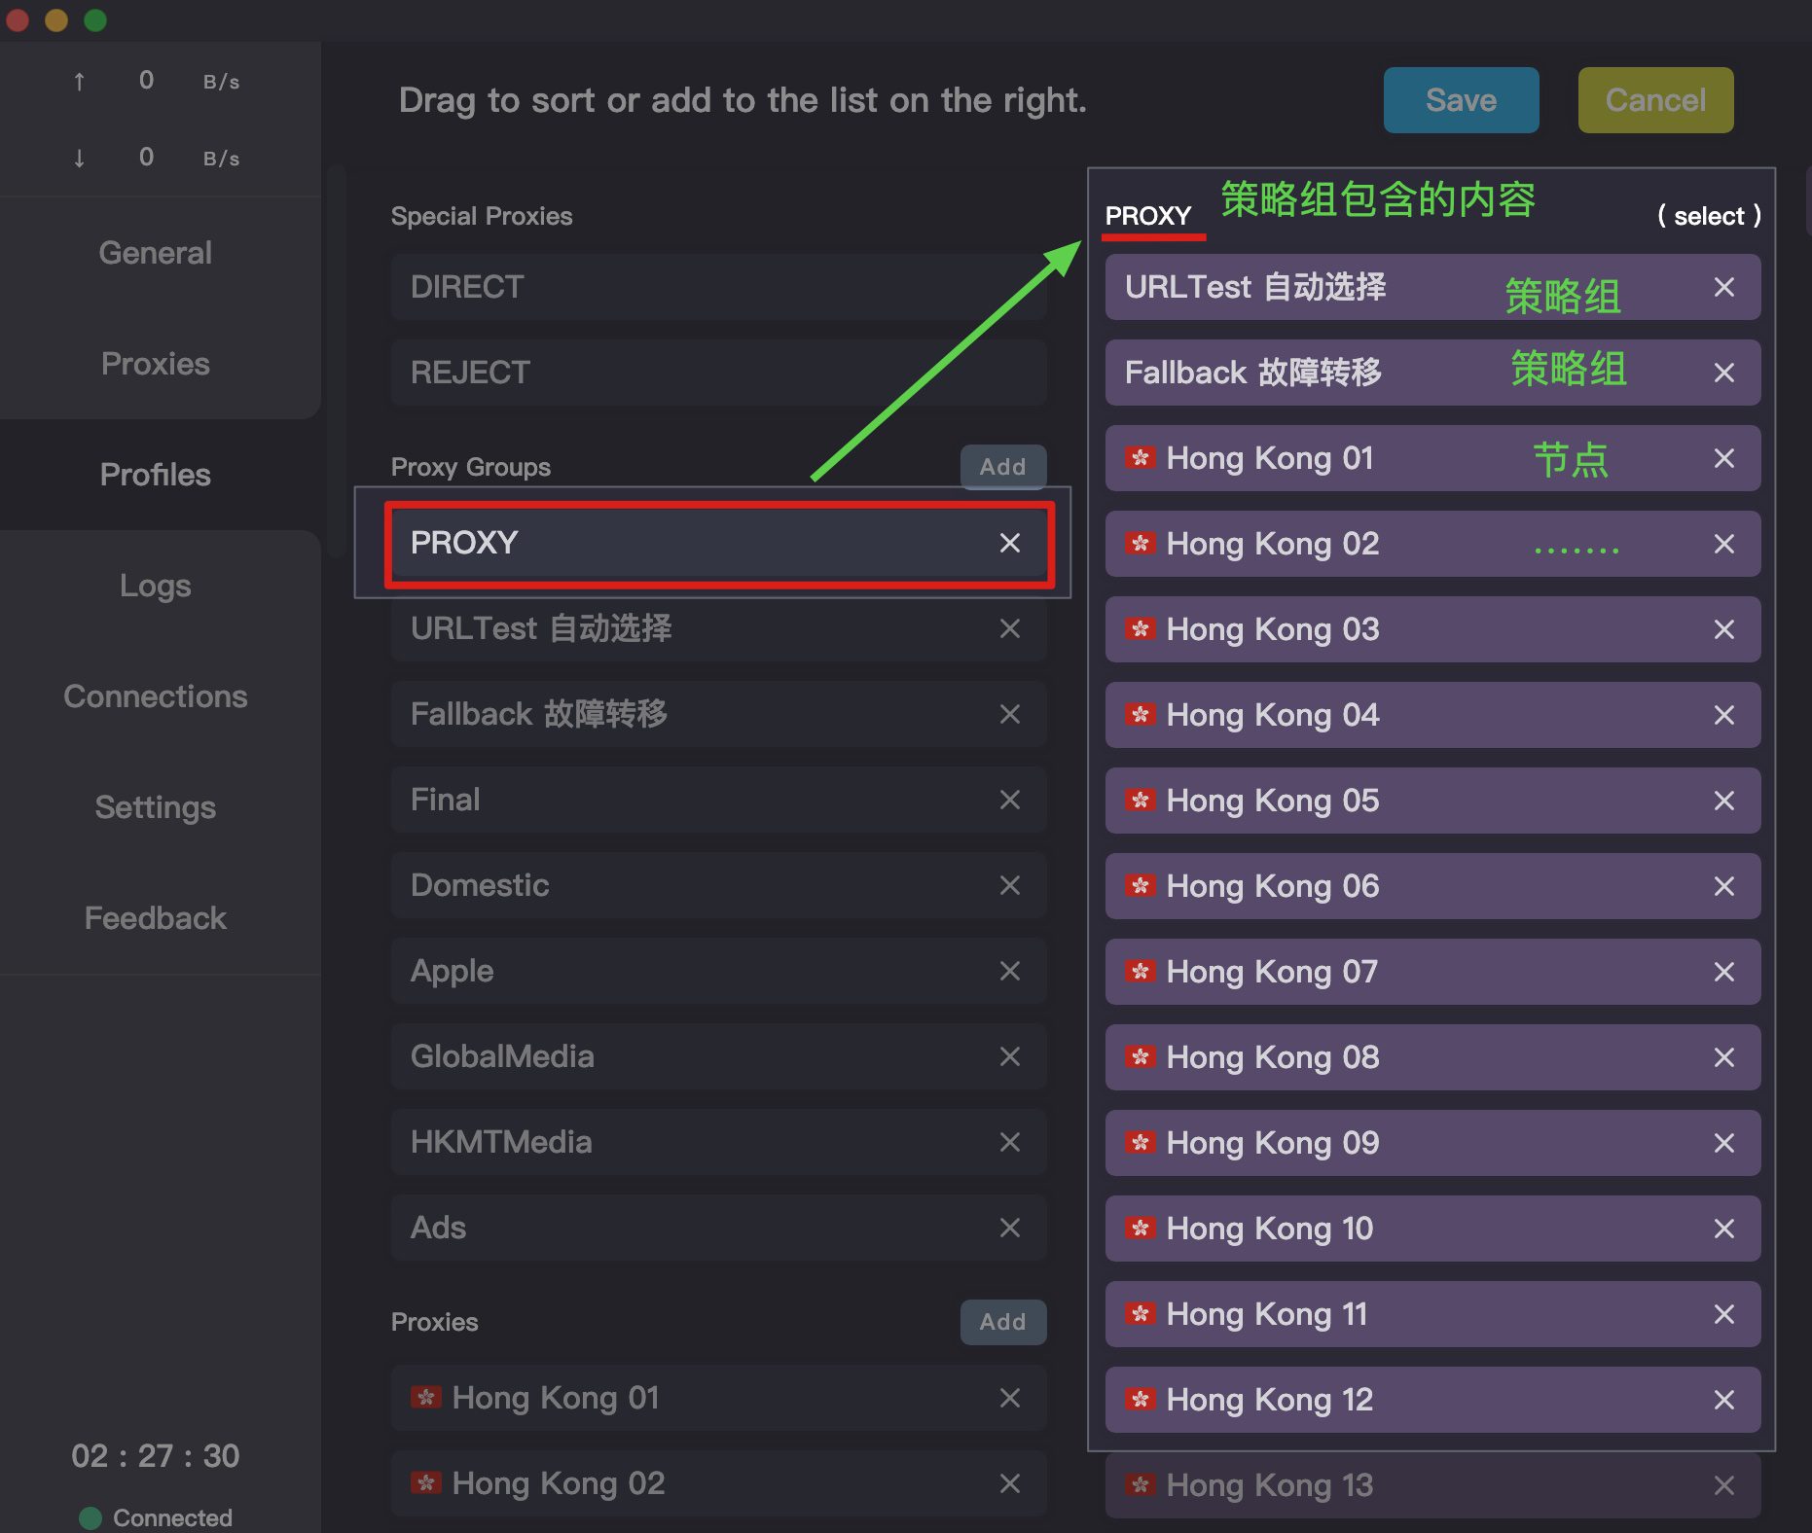Image resolution: width=1812 pixels, height=1533 pixels.
Task: Select the DIRECT special proxy
Action: click(719, 287)
